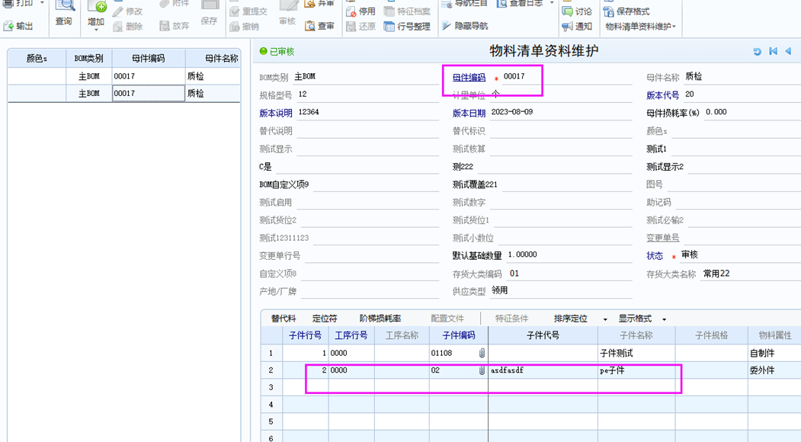The height and width of the screenshot is (442, 801).
Task: Open attachment clip on child 01108 row
Action: click(482, 353)
